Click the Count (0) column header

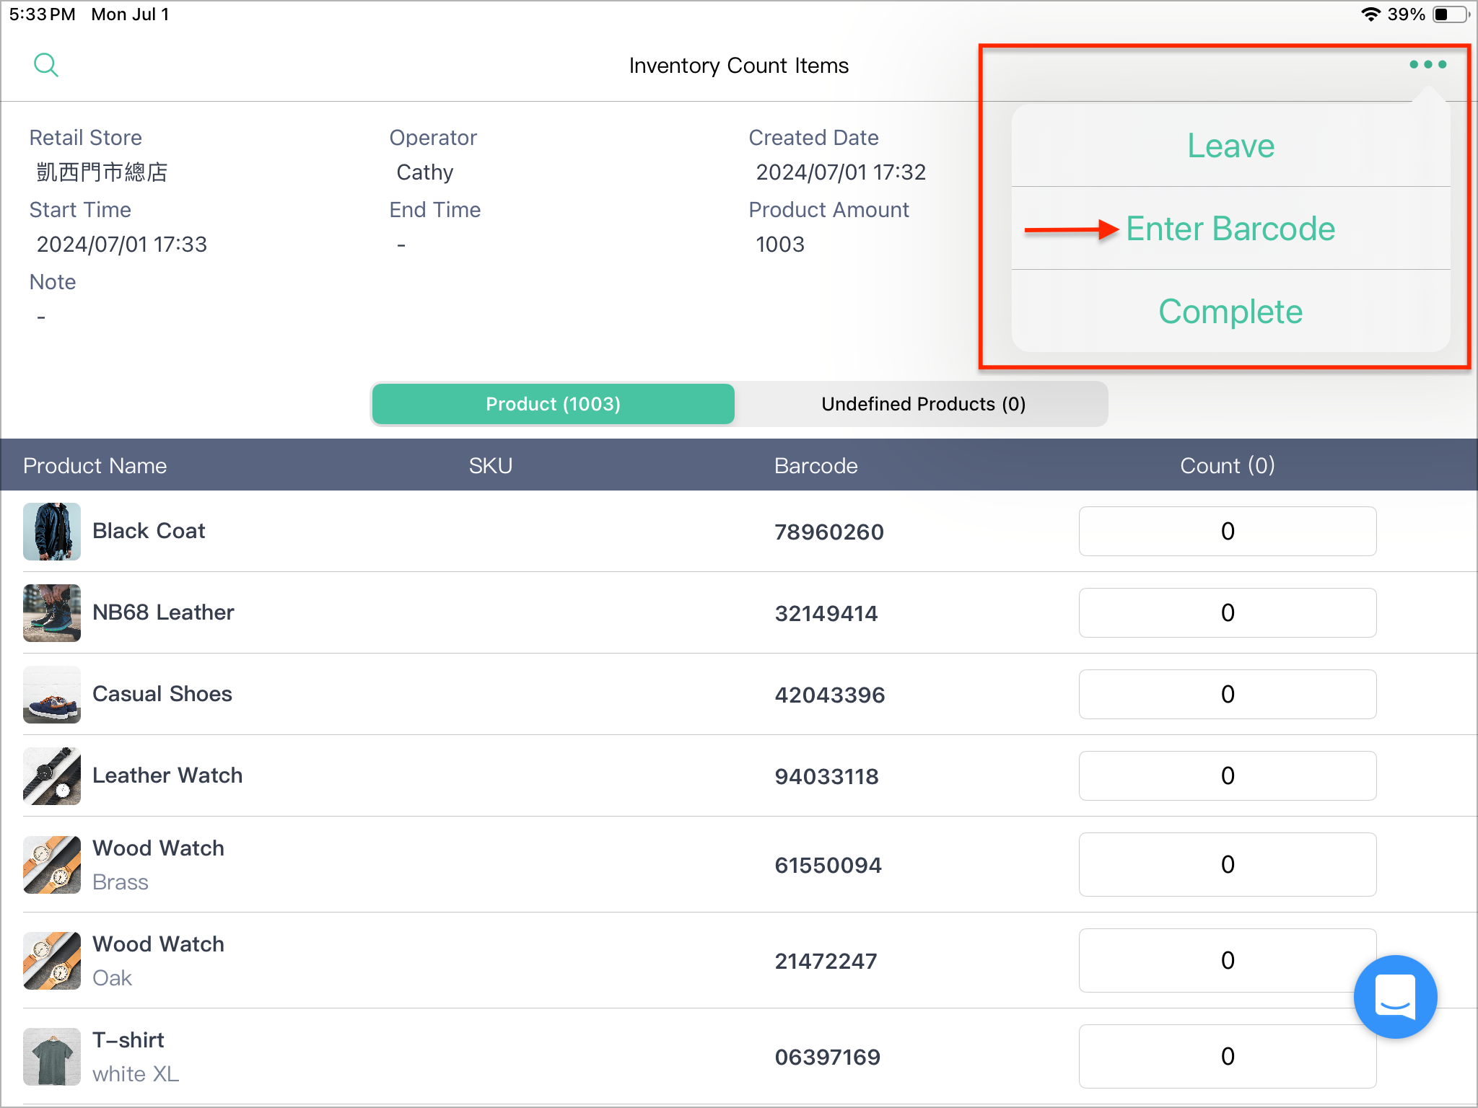pyautogui.click(x=1228, y=466)
